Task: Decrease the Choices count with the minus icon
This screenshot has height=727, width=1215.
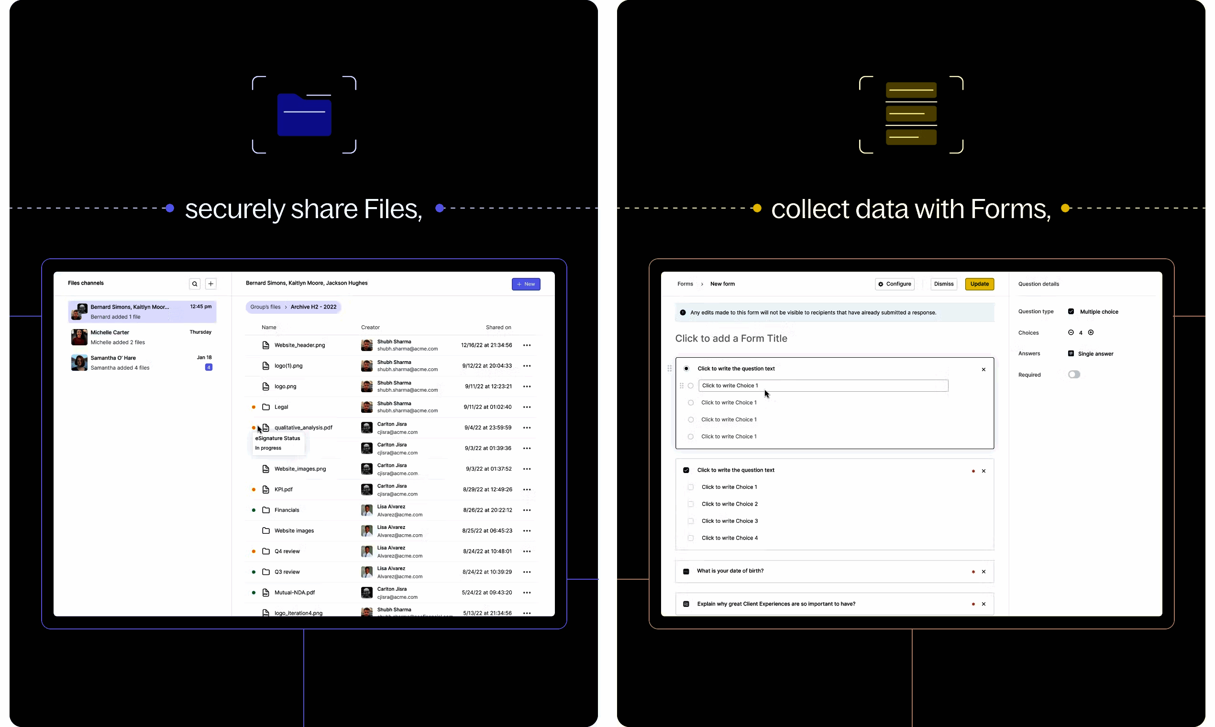Action: (x=1071, y=332)
